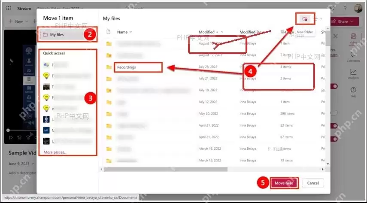Click the 67 items cell
367x203 pixels.
tap(286, 137)
